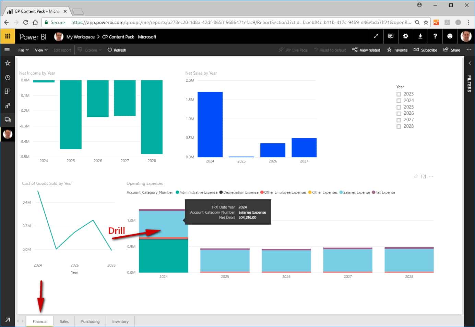Open the View dropdown menu
Screen dimensions: 475x327
[41, 50]
